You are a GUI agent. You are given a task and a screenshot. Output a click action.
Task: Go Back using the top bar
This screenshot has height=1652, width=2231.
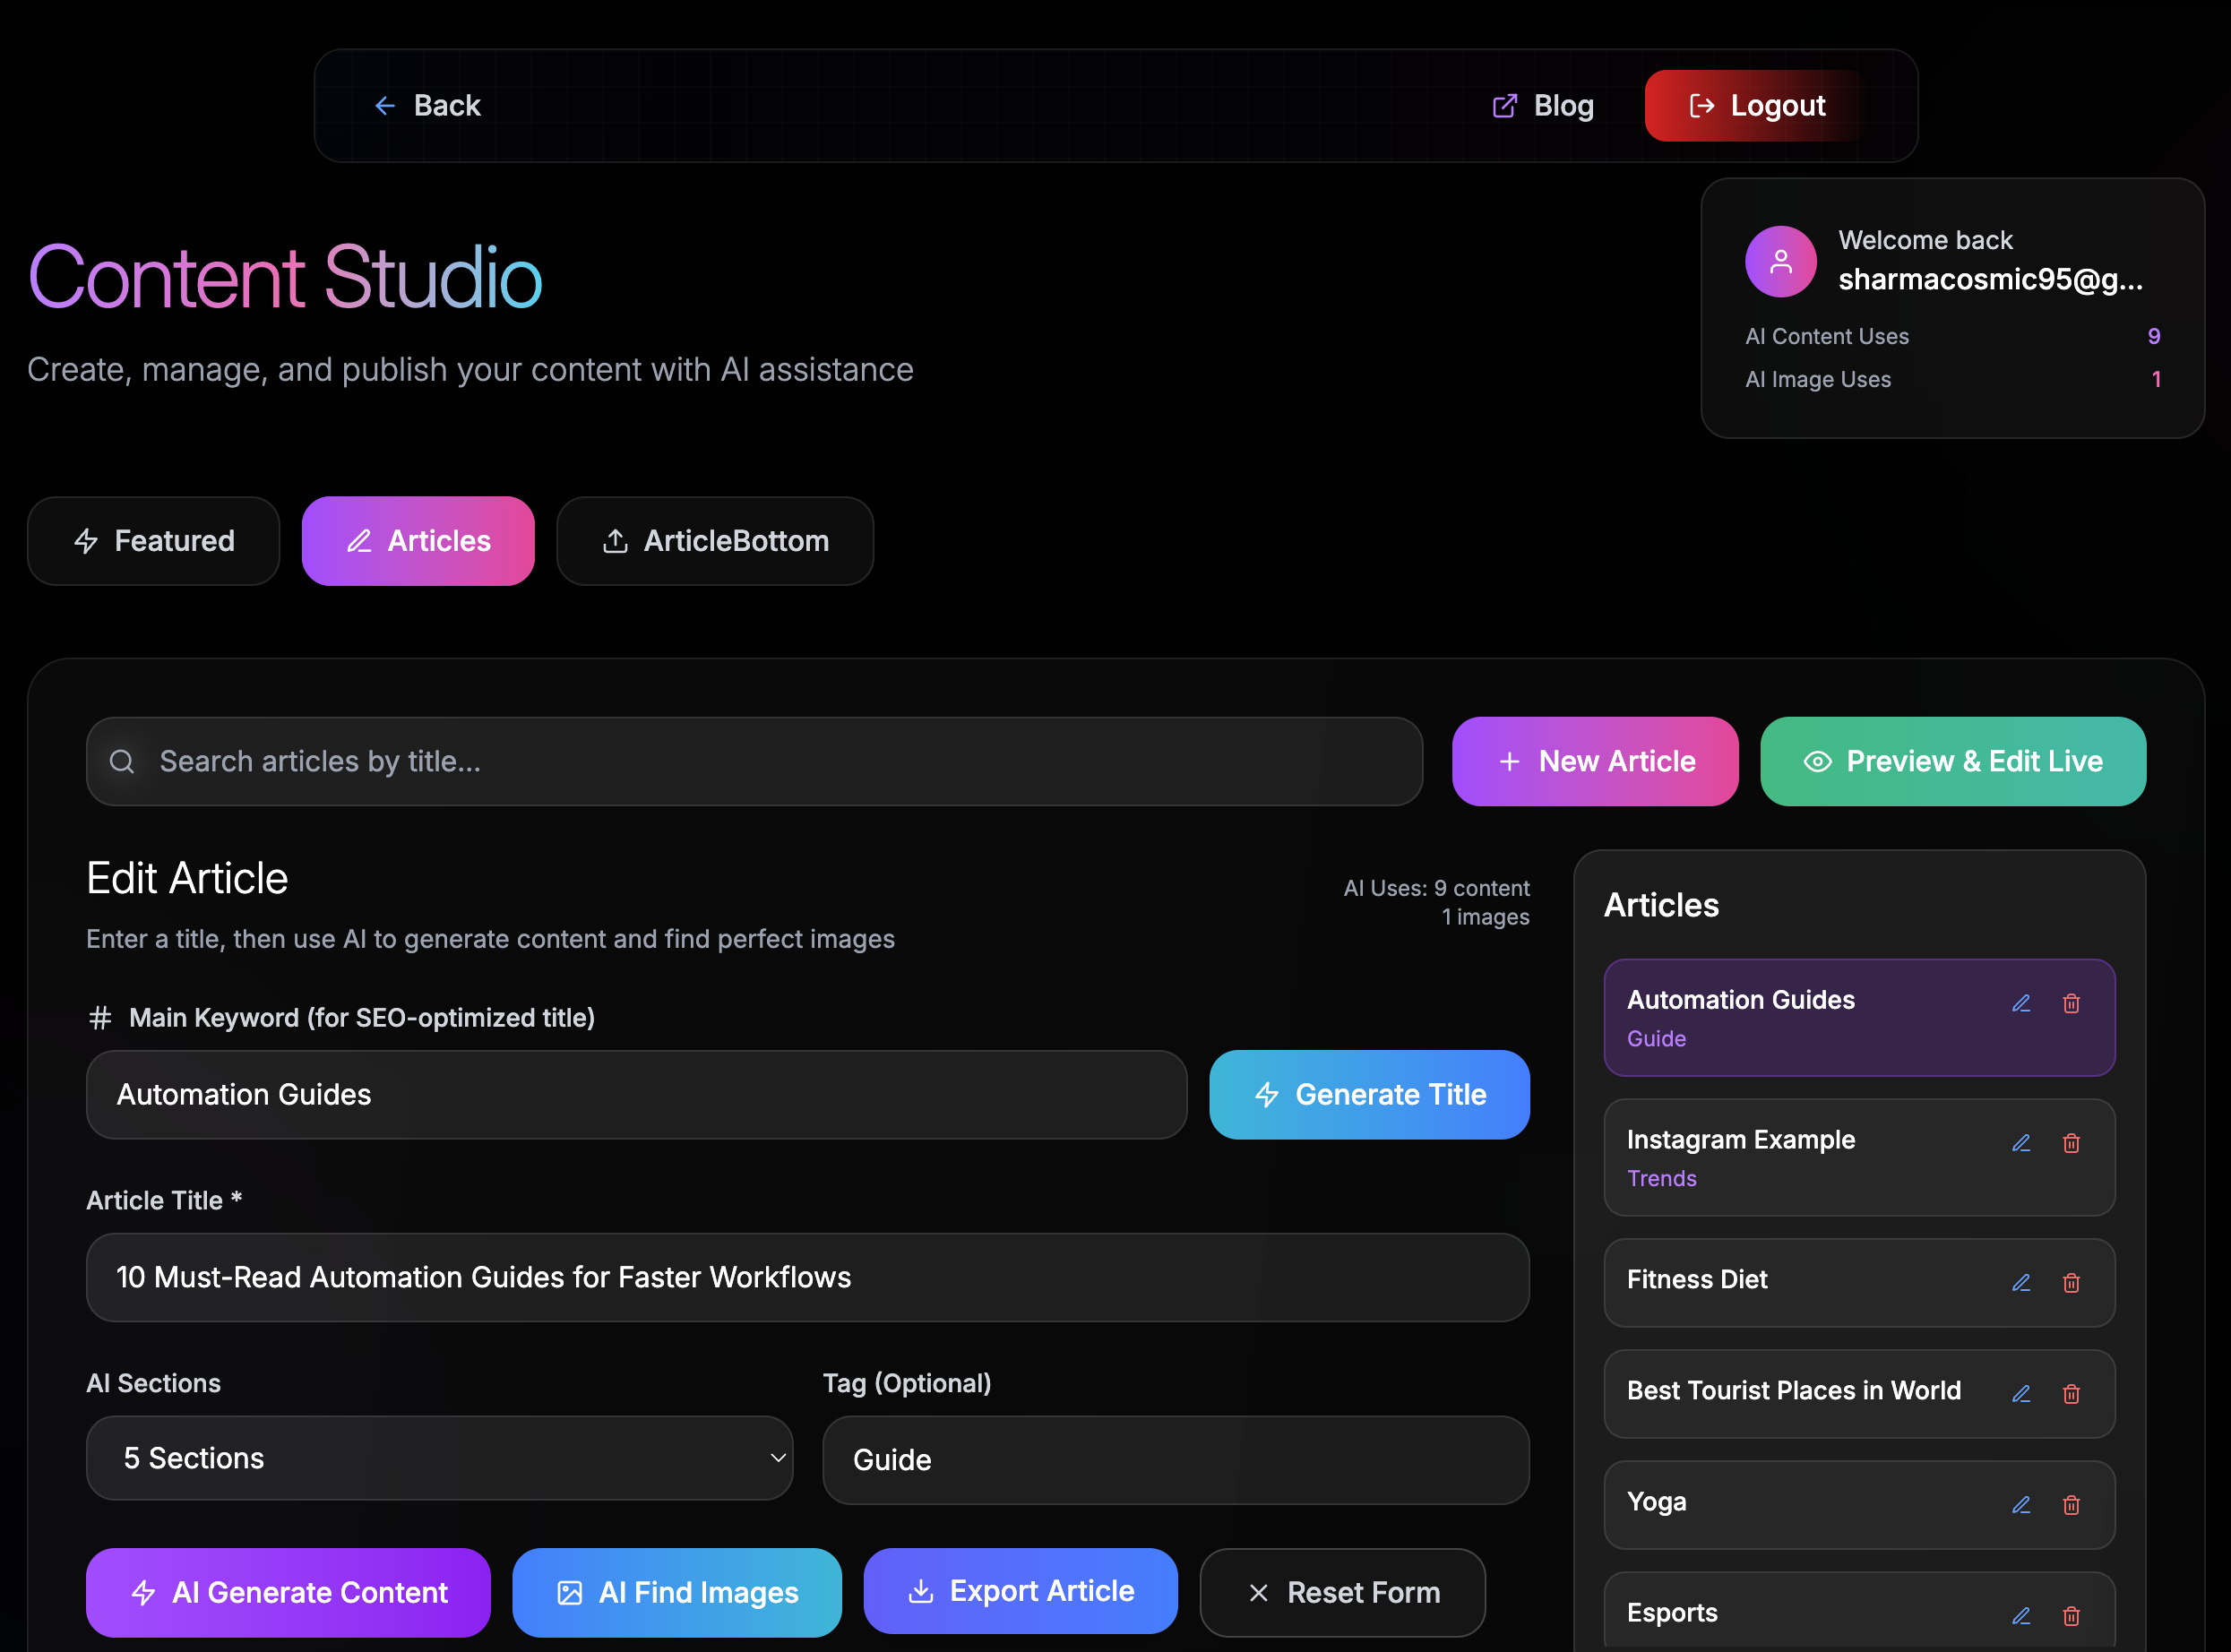click(x=427, y=106)
